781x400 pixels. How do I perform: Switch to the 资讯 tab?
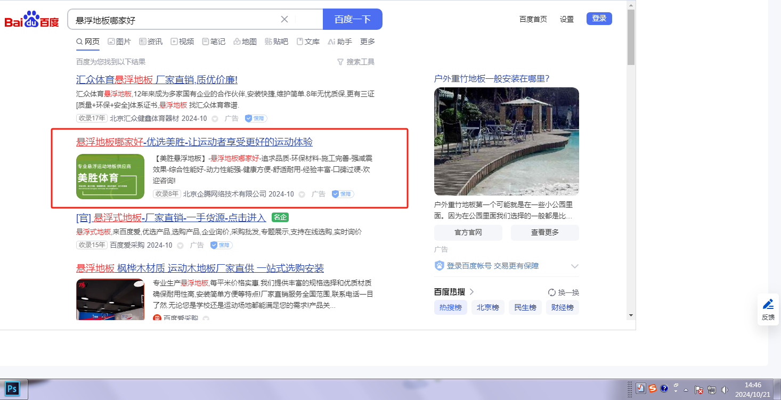point(151,42)
